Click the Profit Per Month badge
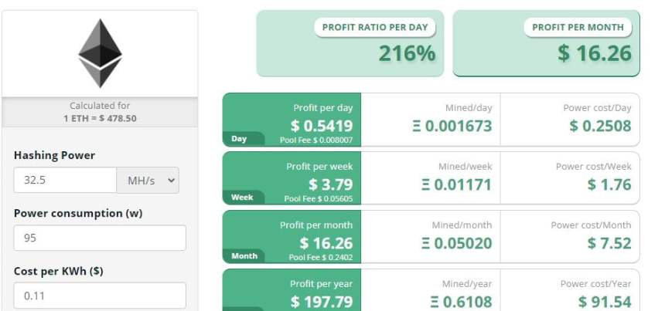Viewport: 665px width, 311px height. [x=578, y=27]
